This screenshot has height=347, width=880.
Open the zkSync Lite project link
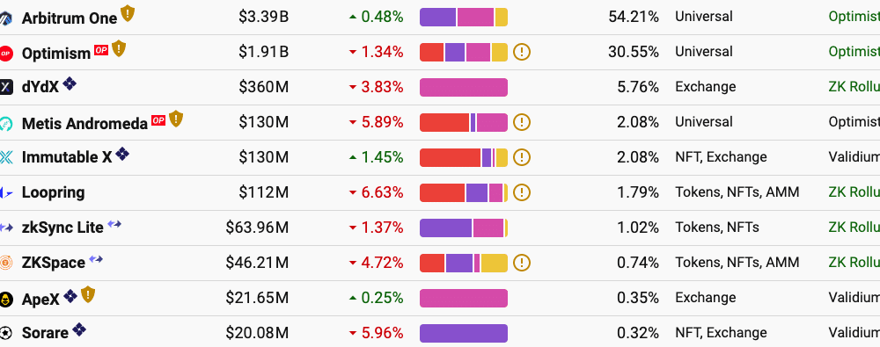coord(62,228)
